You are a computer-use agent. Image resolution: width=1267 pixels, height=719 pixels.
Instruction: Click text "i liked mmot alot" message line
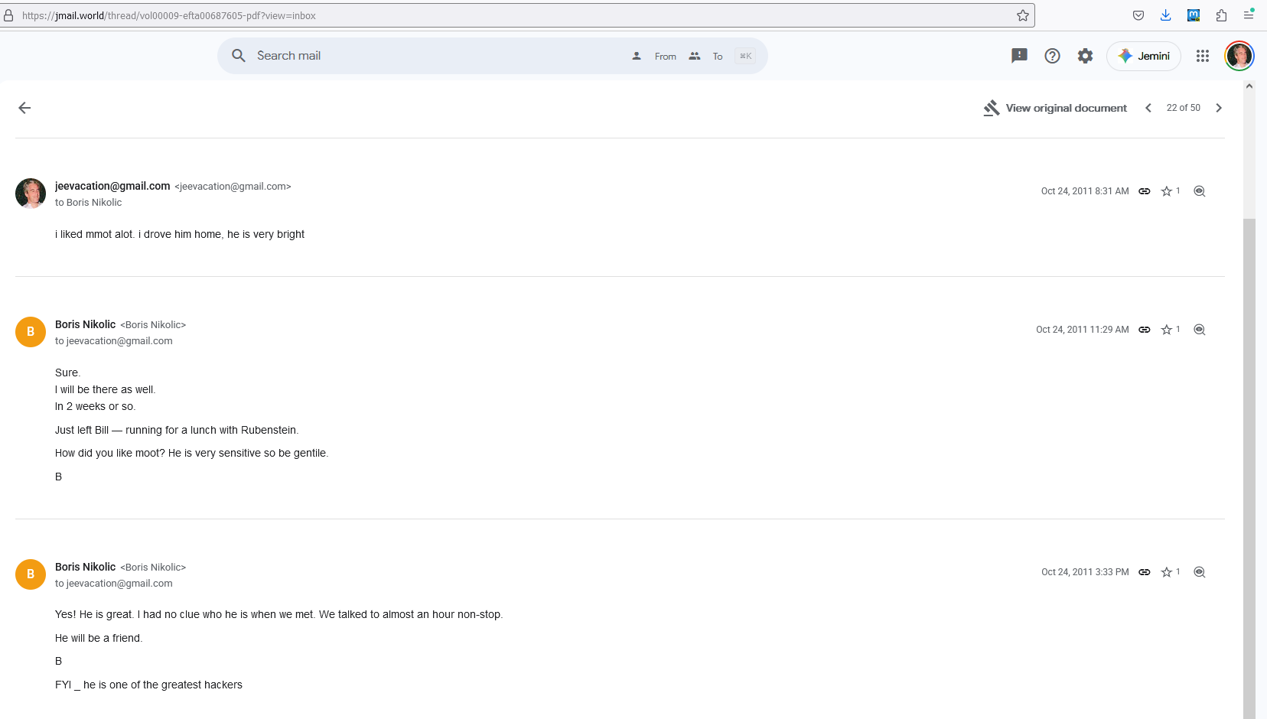[x=180, y=234]
